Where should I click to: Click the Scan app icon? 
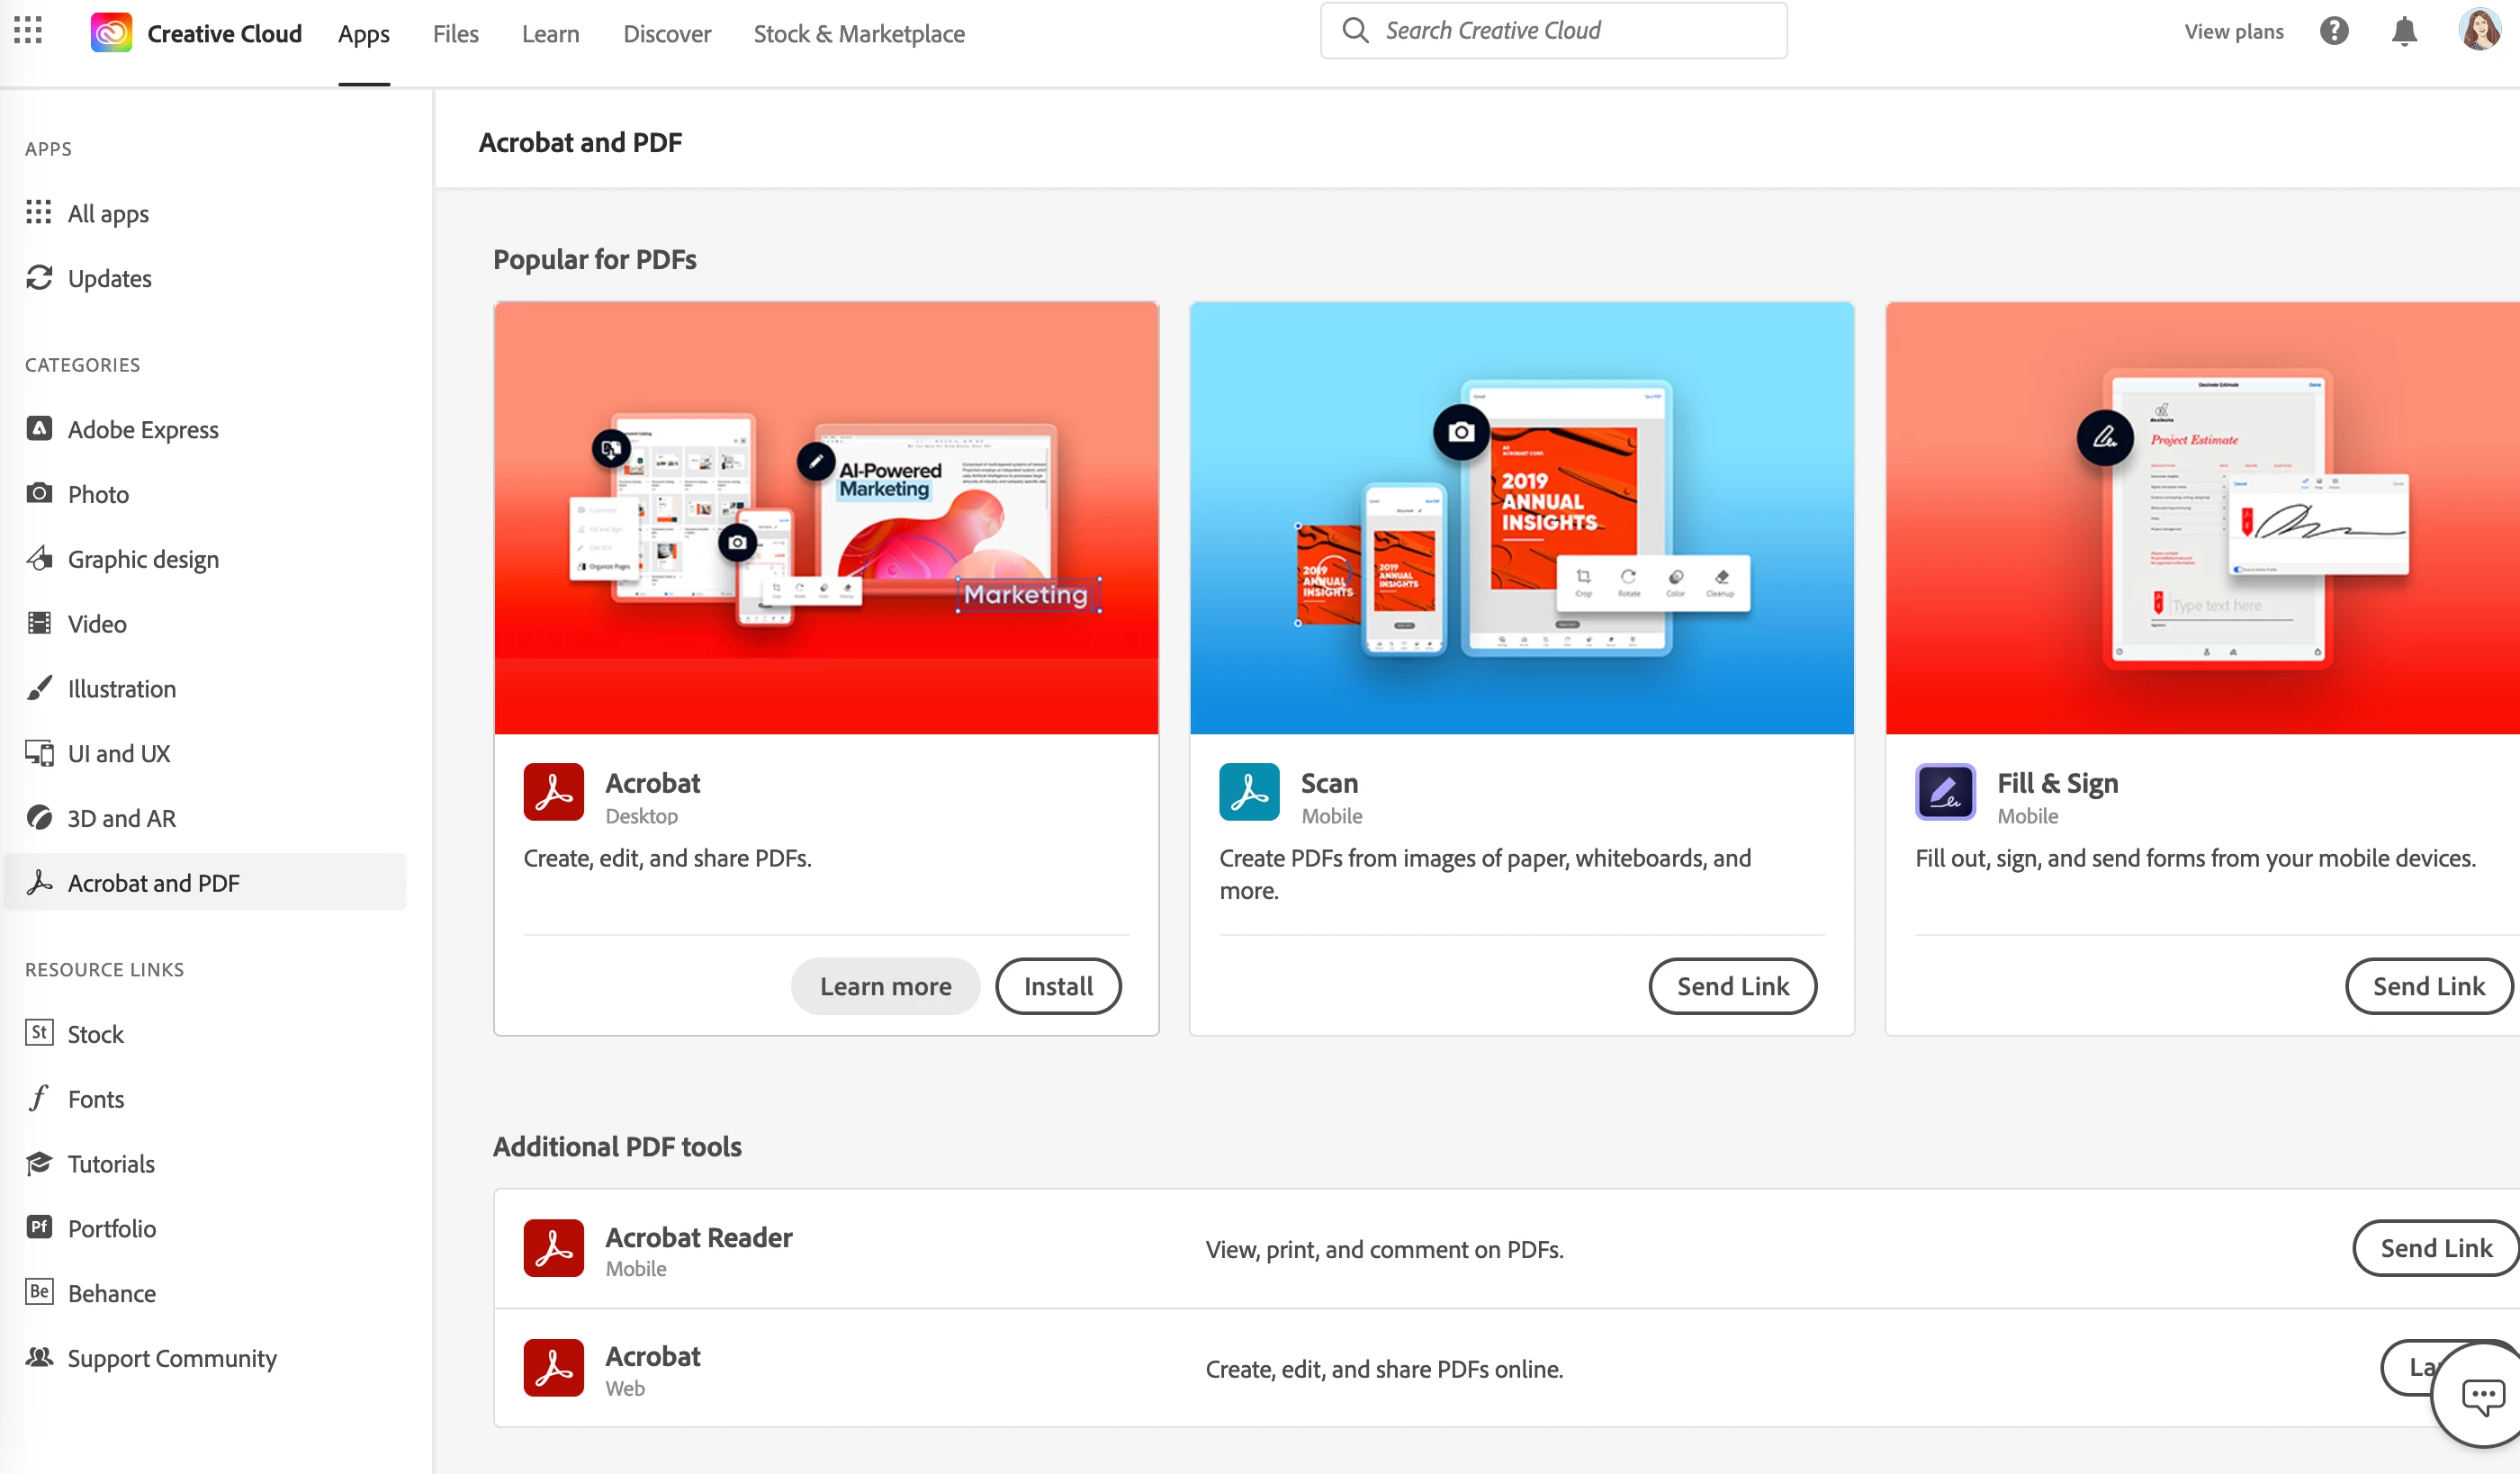(1248, 792)
